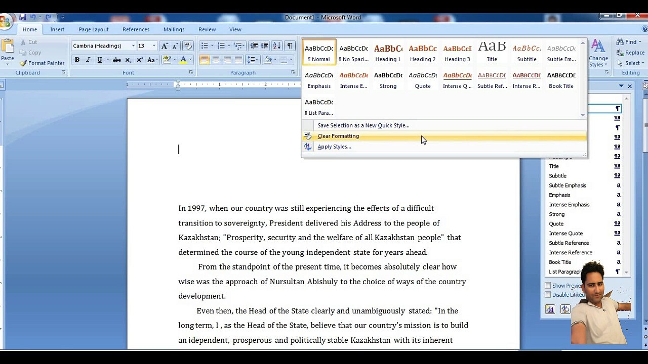This screenshot has width=648, height=364.
Task: Open the View tab
Action: pyautogui.click(x=235, y=29)
